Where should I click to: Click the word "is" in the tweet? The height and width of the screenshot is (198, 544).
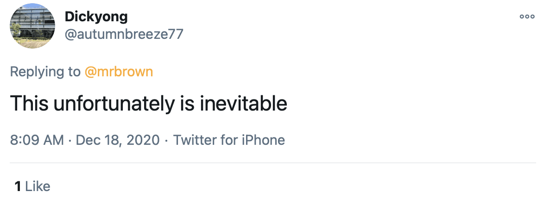[184, 103]
